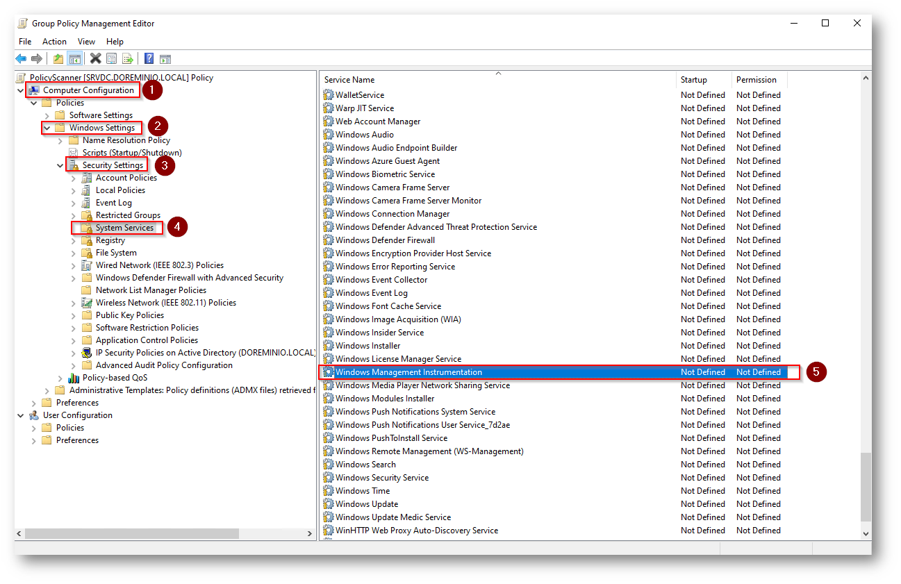Click the Forward arrow toolbar icon

37,59
